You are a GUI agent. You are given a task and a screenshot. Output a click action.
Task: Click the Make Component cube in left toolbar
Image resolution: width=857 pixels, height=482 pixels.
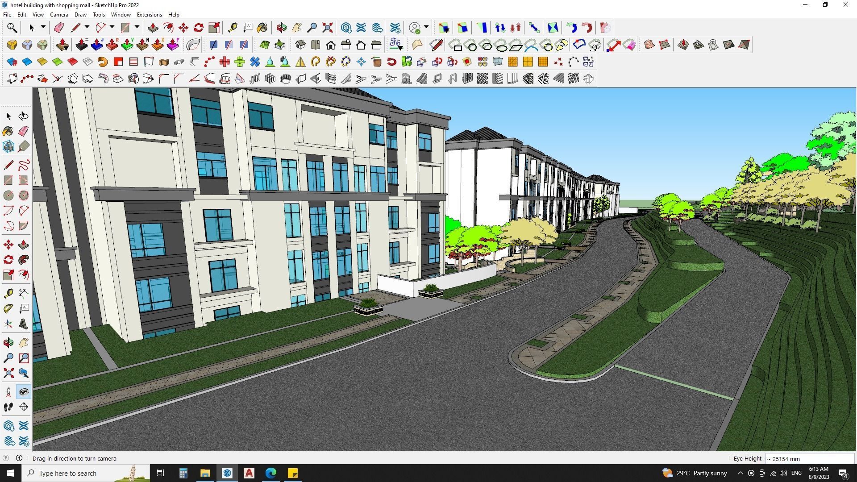pyautogui.click(x=8, y=146)
